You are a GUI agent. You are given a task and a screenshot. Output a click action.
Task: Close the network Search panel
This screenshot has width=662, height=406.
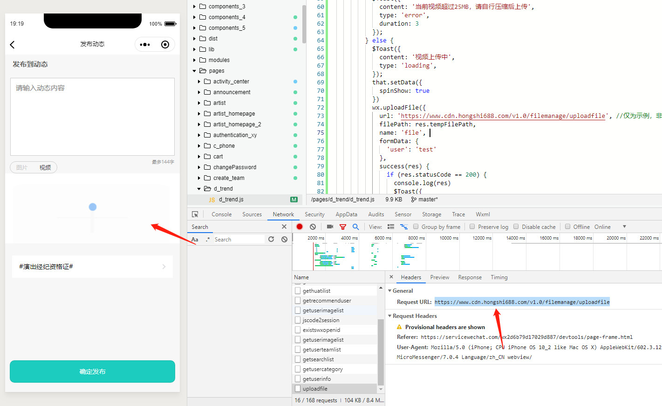[284, 227]
